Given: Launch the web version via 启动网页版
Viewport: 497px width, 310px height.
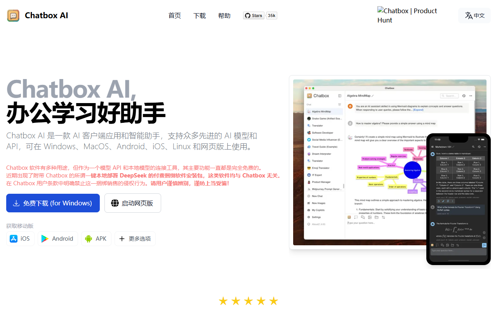Looking at the screenshot, I should click(x=133, y=203).
